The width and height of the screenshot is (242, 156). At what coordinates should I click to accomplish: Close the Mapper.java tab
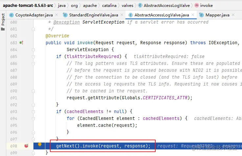(x=233, y=15)
